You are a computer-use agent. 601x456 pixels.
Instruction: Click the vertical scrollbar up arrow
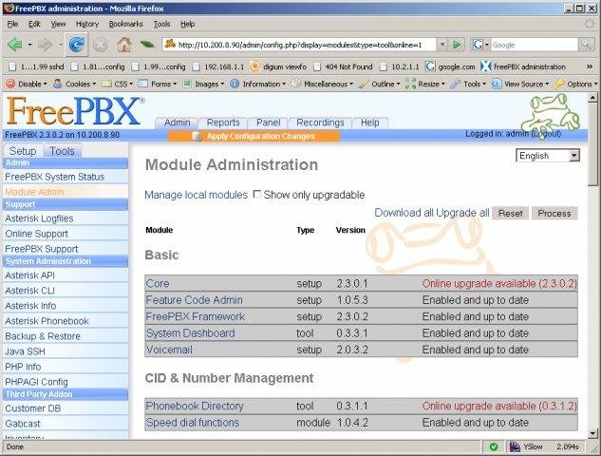592,98
